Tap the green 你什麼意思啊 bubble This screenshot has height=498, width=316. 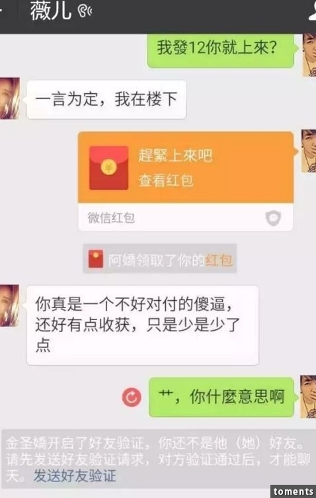point(221,397)
